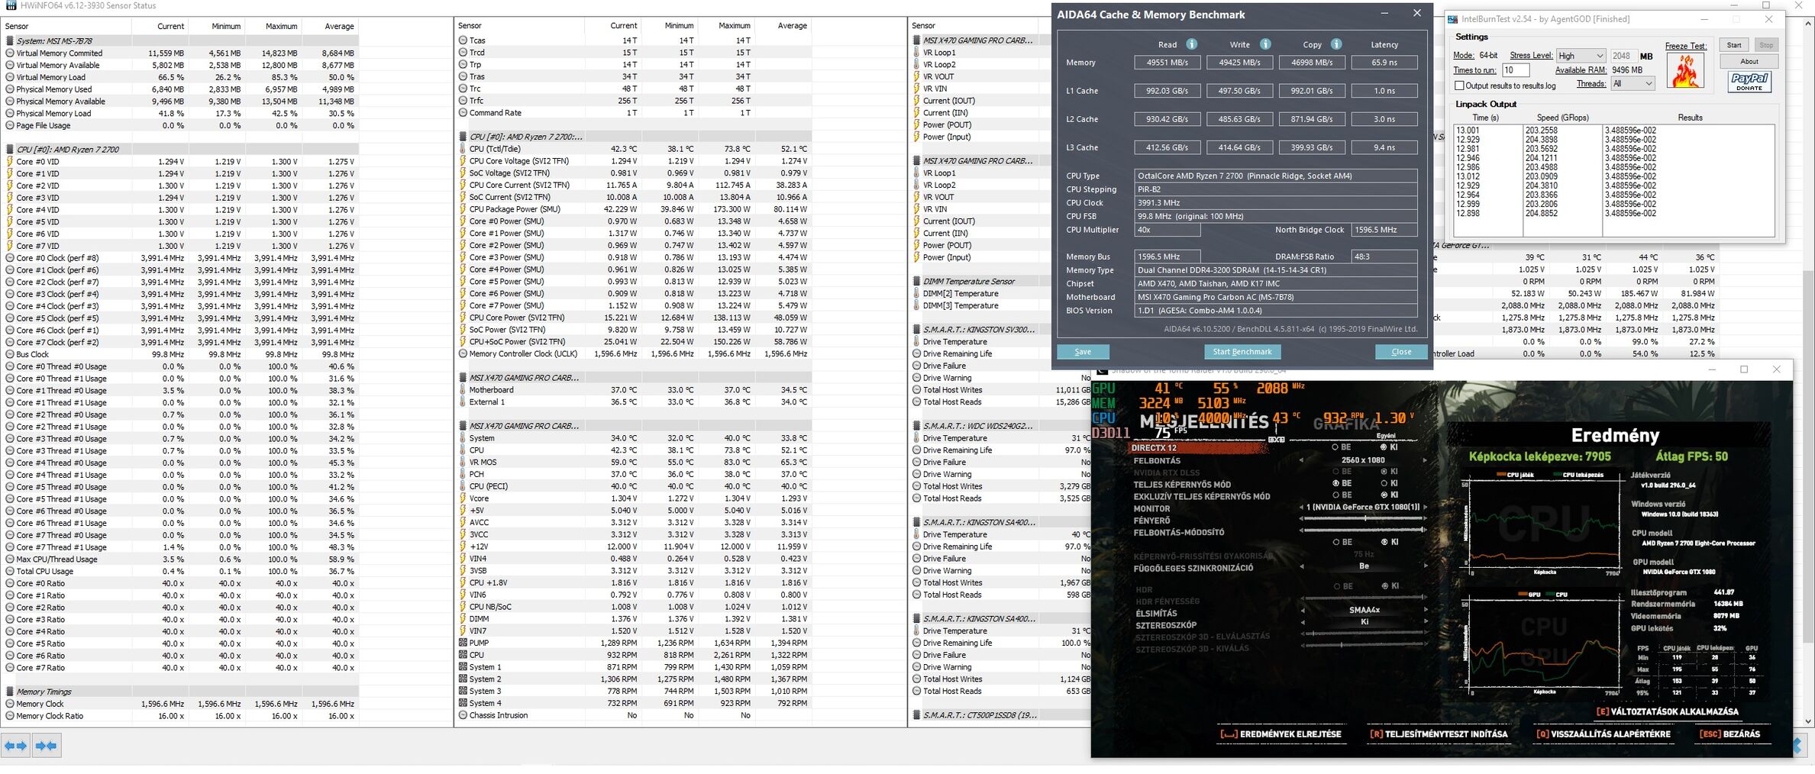Click the HWiNFO scrollbar down arrow

click(1808, 721)
